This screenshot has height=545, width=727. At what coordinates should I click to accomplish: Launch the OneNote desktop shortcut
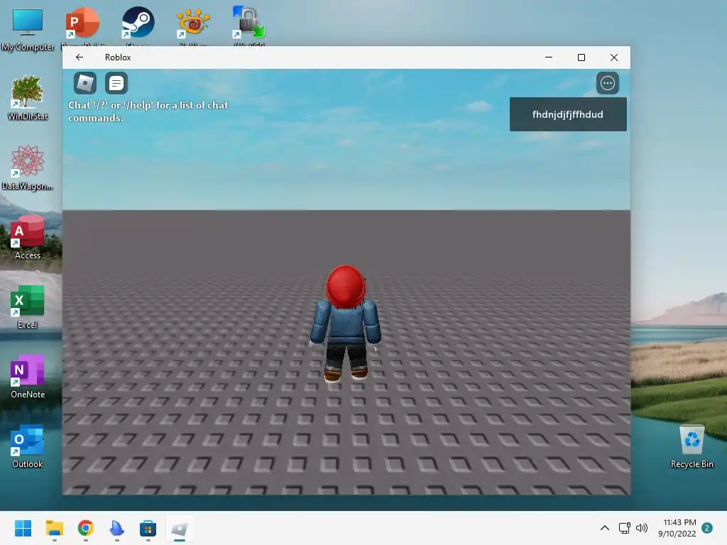click(x=28, y=376)
